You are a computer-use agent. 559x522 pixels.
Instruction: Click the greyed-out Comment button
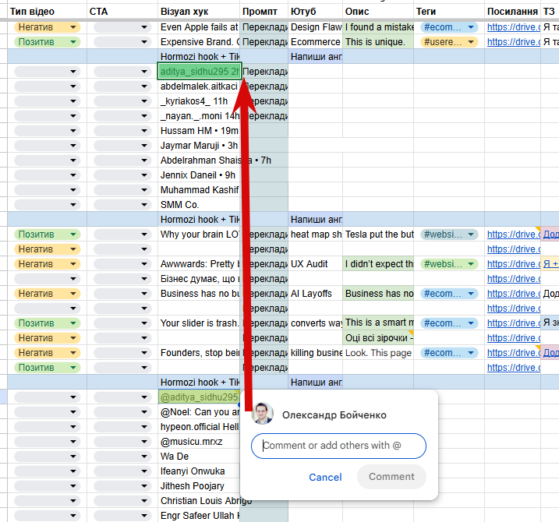[391, 477]
